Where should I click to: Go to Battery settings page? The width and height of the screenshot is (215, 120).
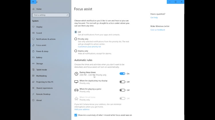pos(39,57)
